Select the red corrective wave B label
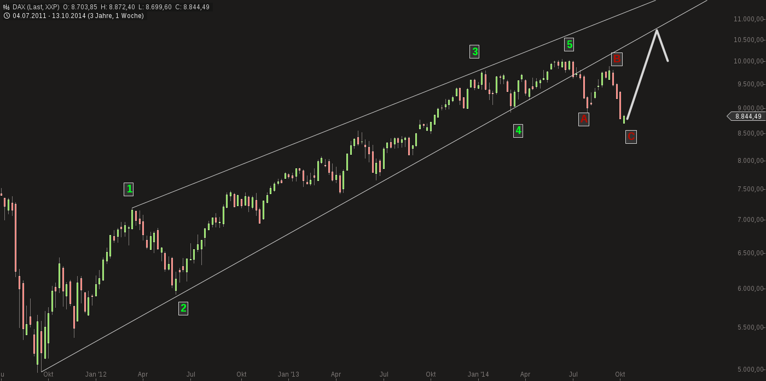 coord(617,58)
